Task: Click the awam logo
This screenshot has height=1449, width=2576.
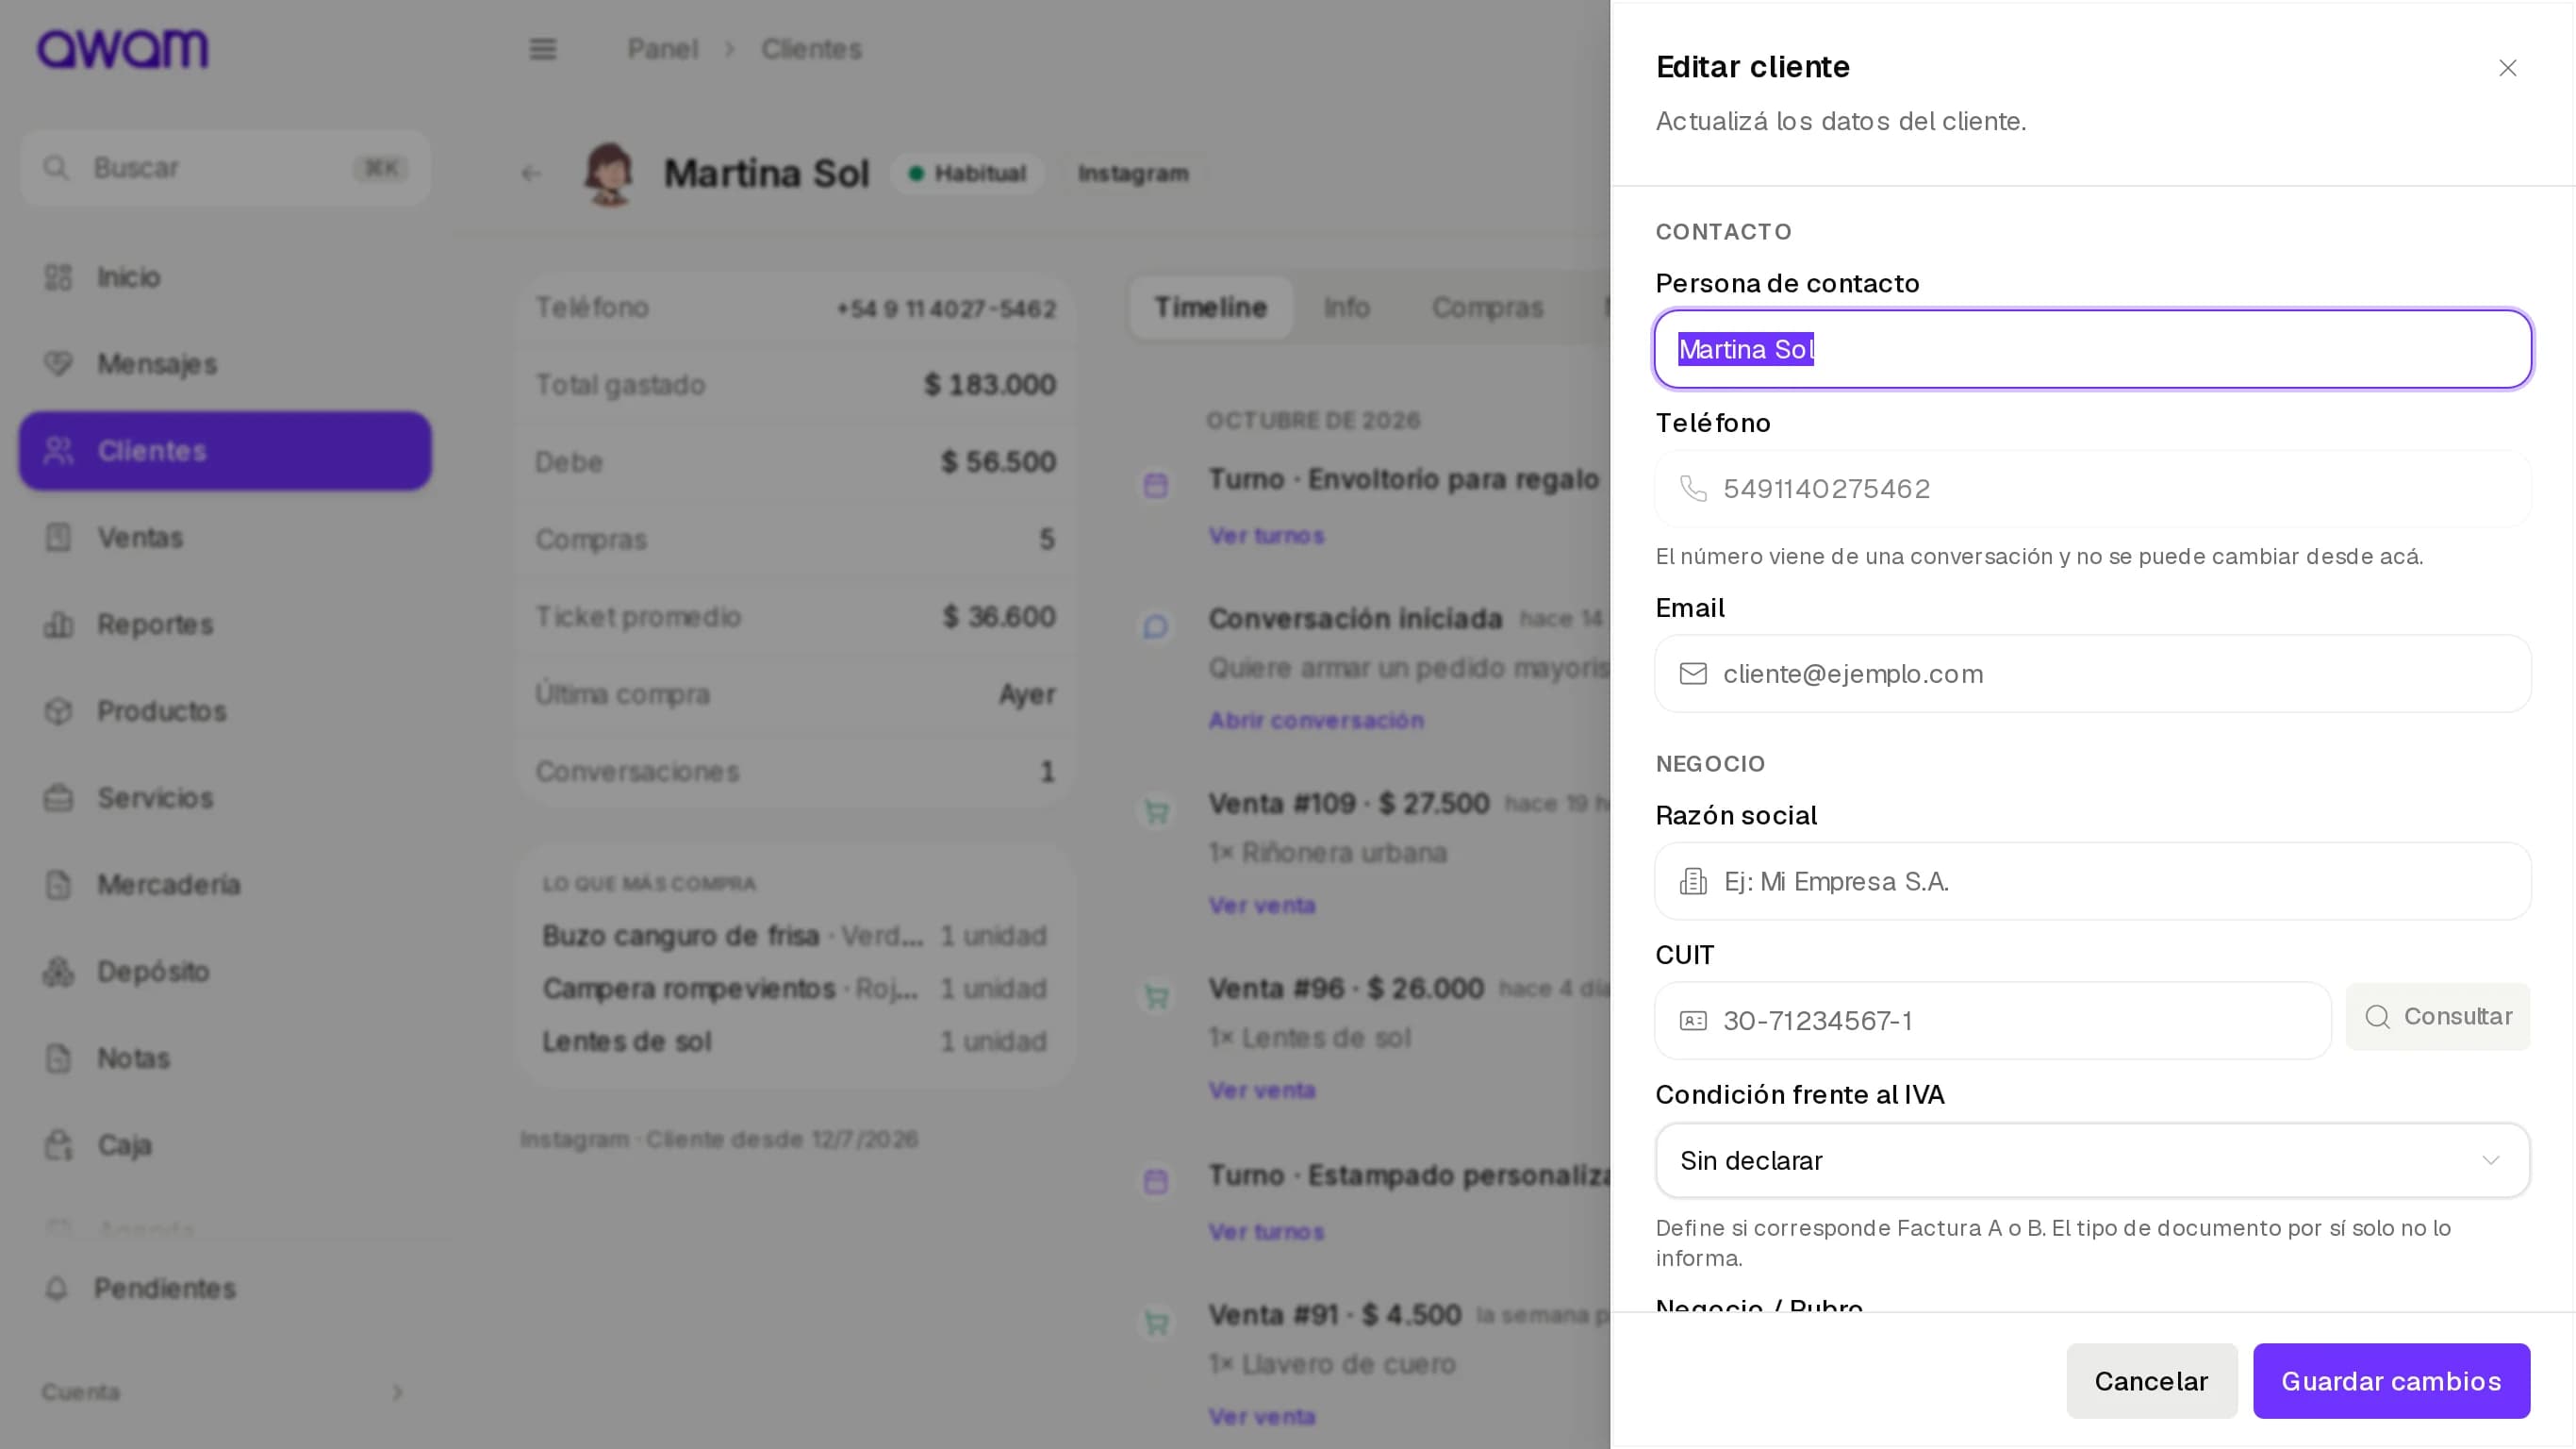Action: (x=123, y=49)
